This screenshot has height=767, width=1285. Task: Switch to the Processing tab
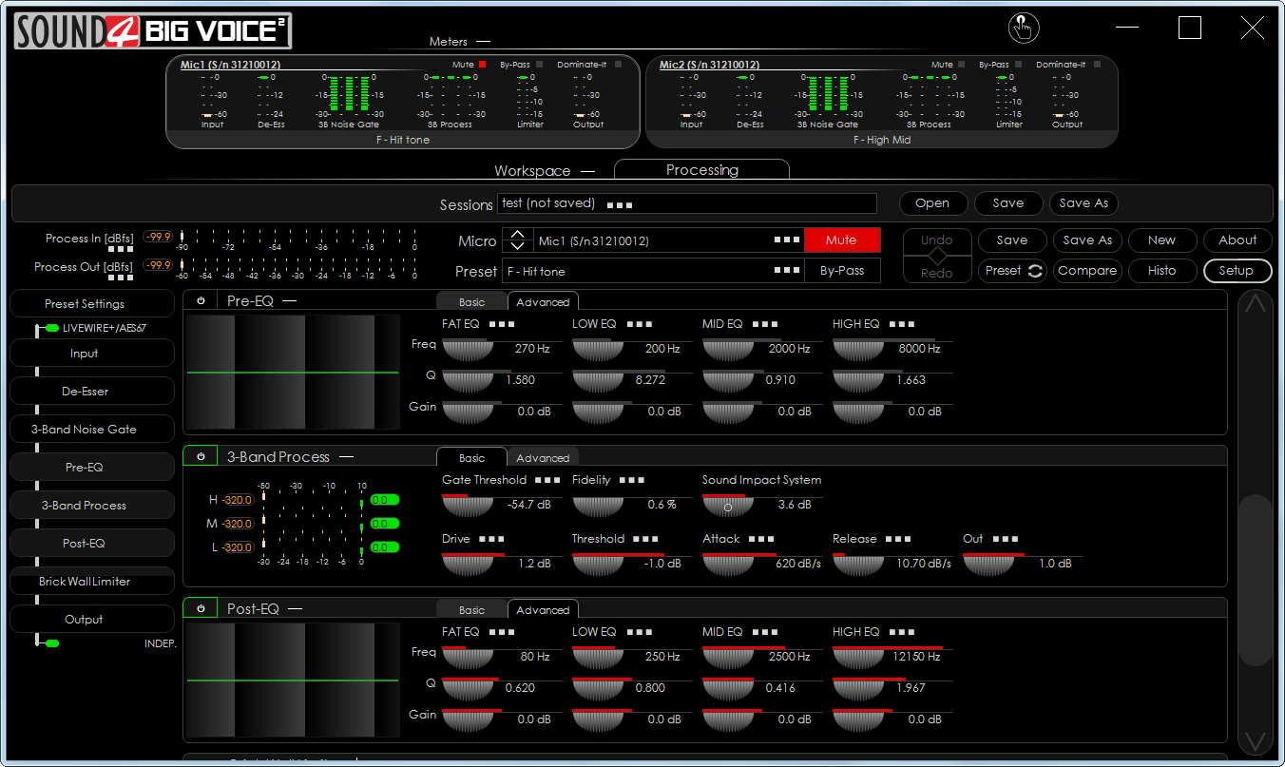click(x=702, y=170)
